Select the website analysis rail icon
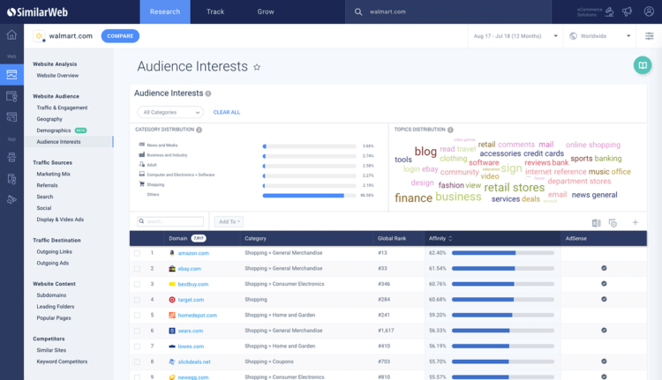The width and height of the screenshot is (662, 380). coord(11,75)
